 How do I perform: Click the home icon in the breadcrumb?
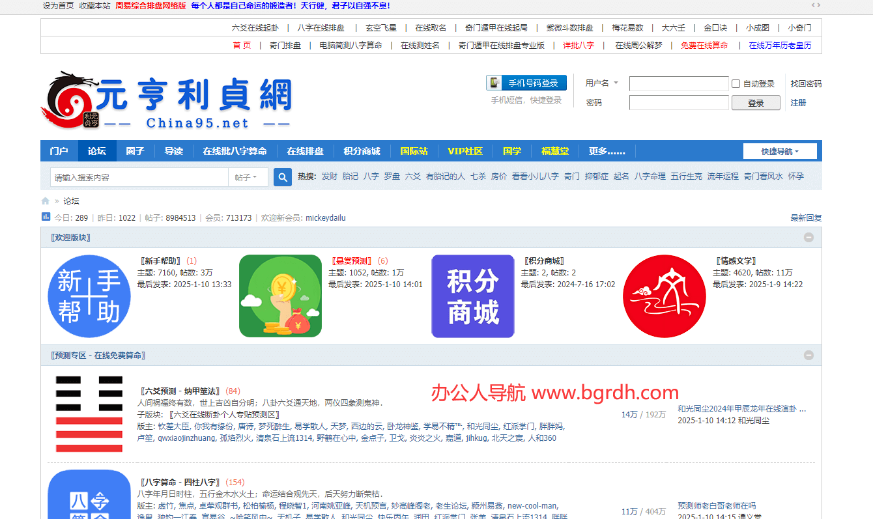tap(44, 201)
